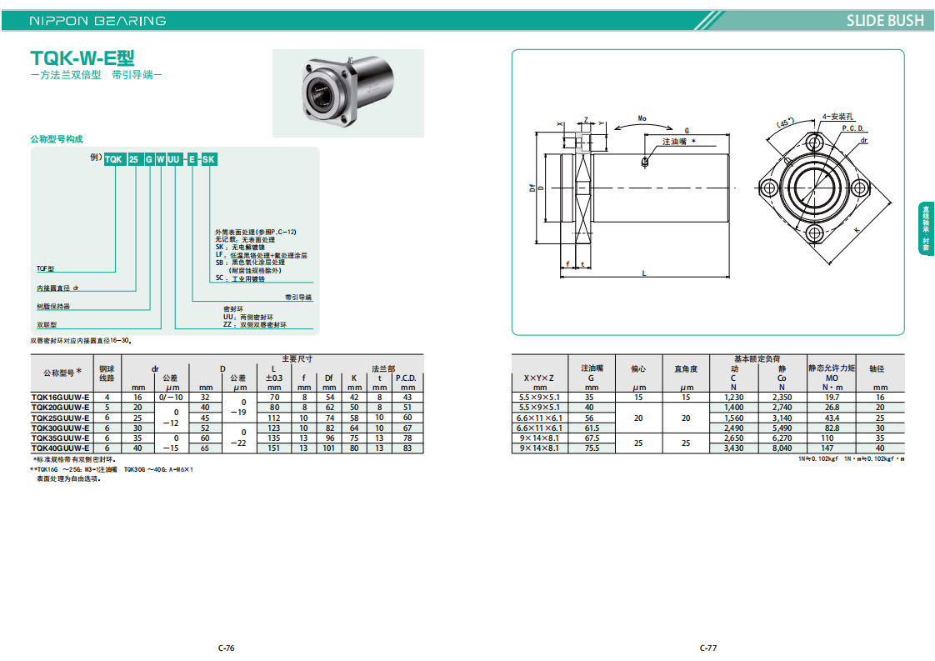
Task: Click the SLIDE BUSH header title
Action: (x=885, y=21)
